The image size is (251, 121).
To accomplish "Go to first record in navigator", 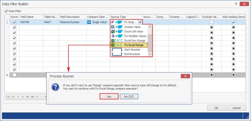I will tap(8, 97).
